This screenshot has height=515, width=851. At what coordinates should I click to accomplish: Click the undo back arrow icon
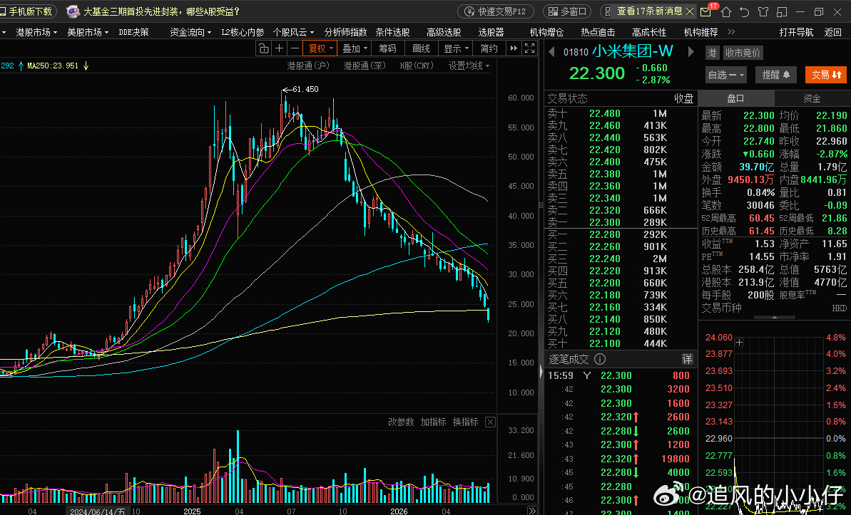tap(745, 12)
